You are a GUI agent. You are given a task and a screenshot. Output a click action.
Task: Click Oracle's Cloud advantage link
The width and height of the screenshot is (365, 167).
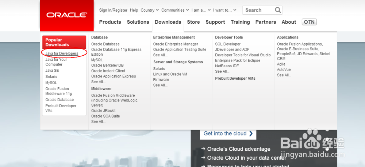tap(238, 149)
